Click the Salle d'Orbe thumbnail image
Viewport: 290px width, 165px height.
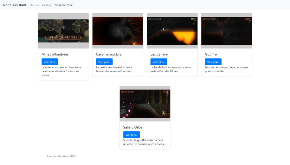click(x=145, y=104)
